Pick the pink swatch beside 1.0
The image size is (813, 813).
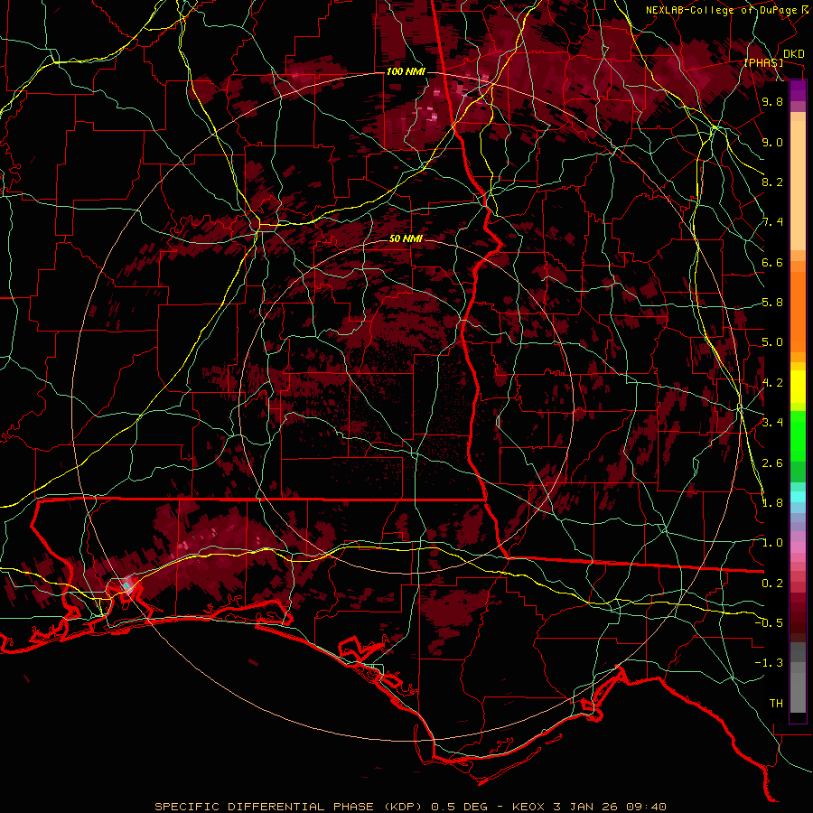coord(798,547)
